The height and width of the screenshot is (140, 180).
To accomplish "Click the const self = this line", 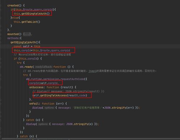I will 27,46.
